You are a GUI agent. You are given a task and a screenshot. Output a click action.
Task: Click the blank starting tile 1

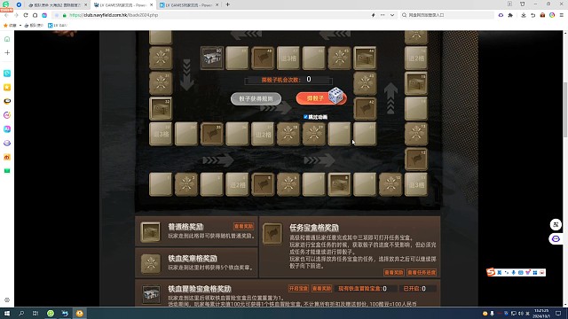(161, 184)
